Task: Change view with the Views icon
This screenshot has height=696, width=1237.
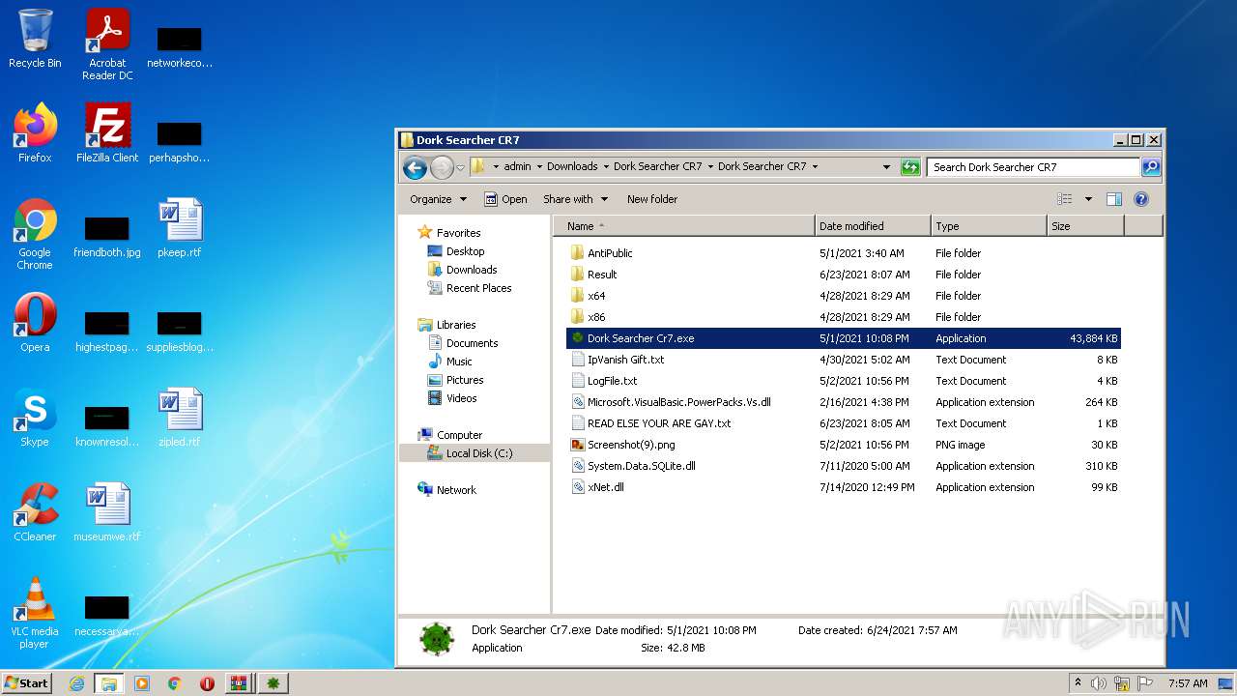Action: pyautogui.click(x=1065, y=199)
